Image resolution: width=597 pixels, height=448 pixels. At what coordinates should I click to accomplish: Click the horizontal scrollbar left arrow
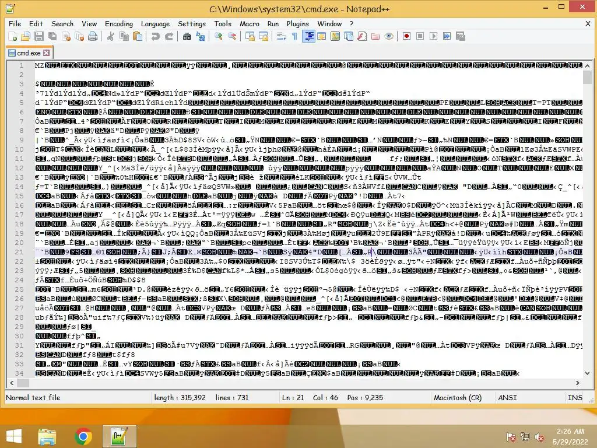[12, 383]
